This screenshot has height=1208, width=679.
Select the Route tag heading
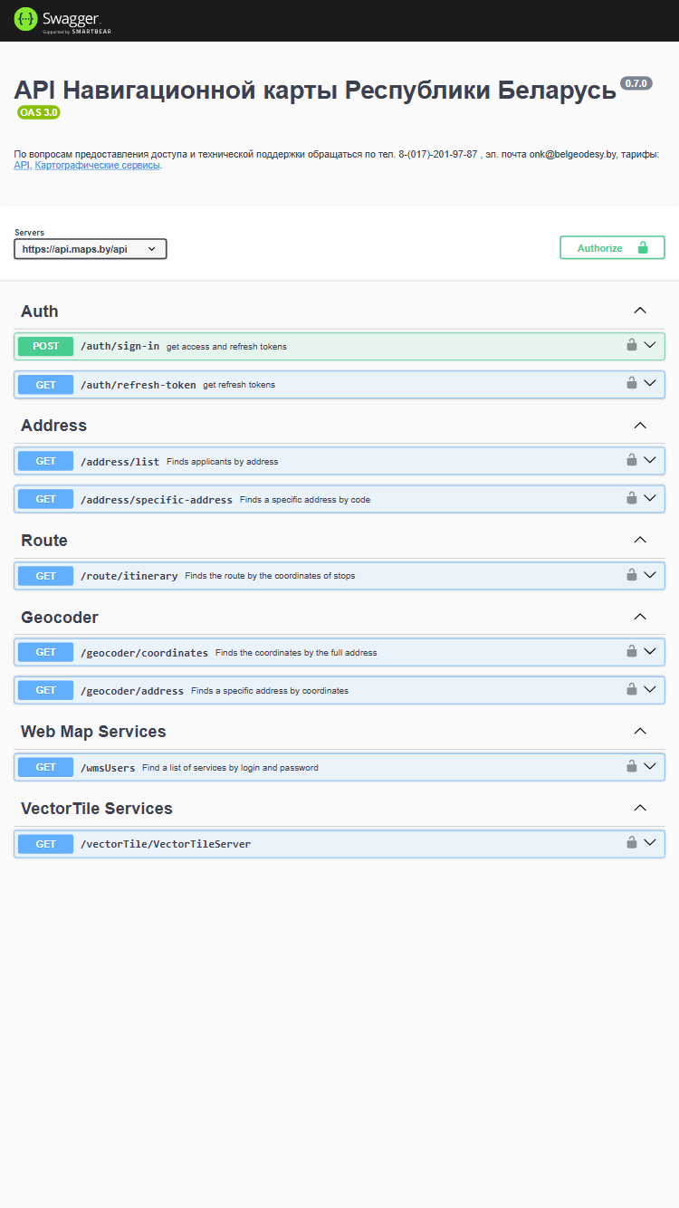click(x=44, y=541)
